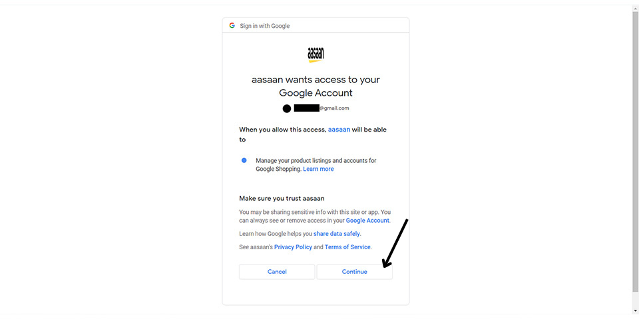The image size is (639, 319).
Task: Follow the share data safely link
Action: tap(337, 234)
